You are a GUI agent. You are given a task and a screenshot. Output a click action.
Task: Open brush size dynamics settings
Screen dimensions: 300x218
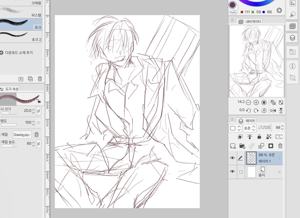(38, 110)
